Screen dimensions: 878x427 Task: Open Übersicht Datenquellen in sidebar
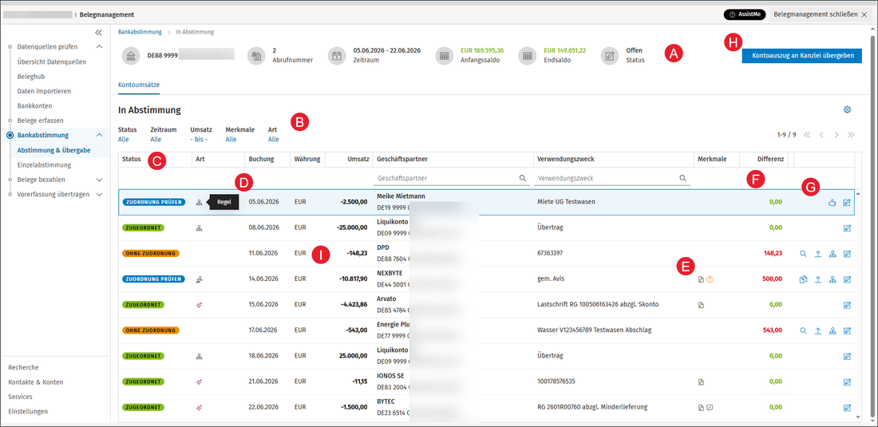pos(52,61)
